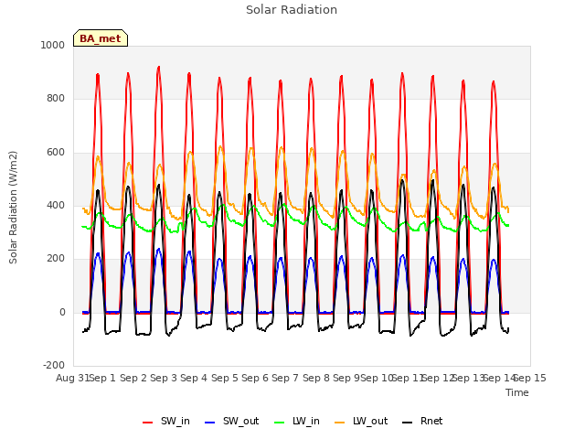Click the 0 y-axis tick label
This screenshot has height=439, width=585.
[x=62, y=313]
